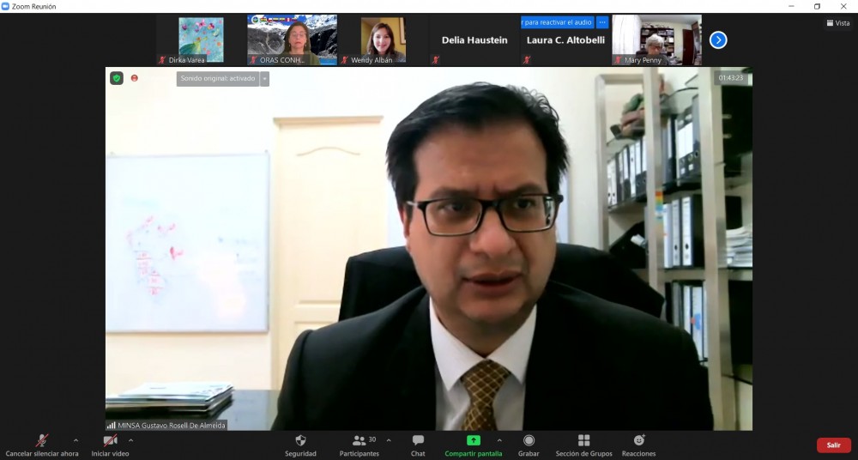Open the Reacciones emoji menu

pyautogui.click(x=638, y=440)
